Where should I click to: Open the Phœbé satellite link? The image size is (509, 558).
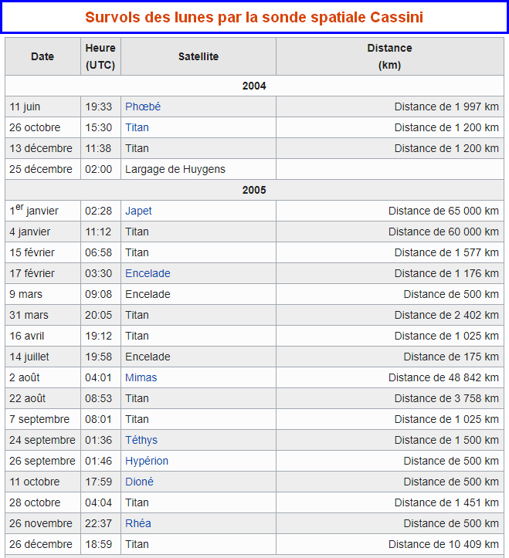pos(143,107)
